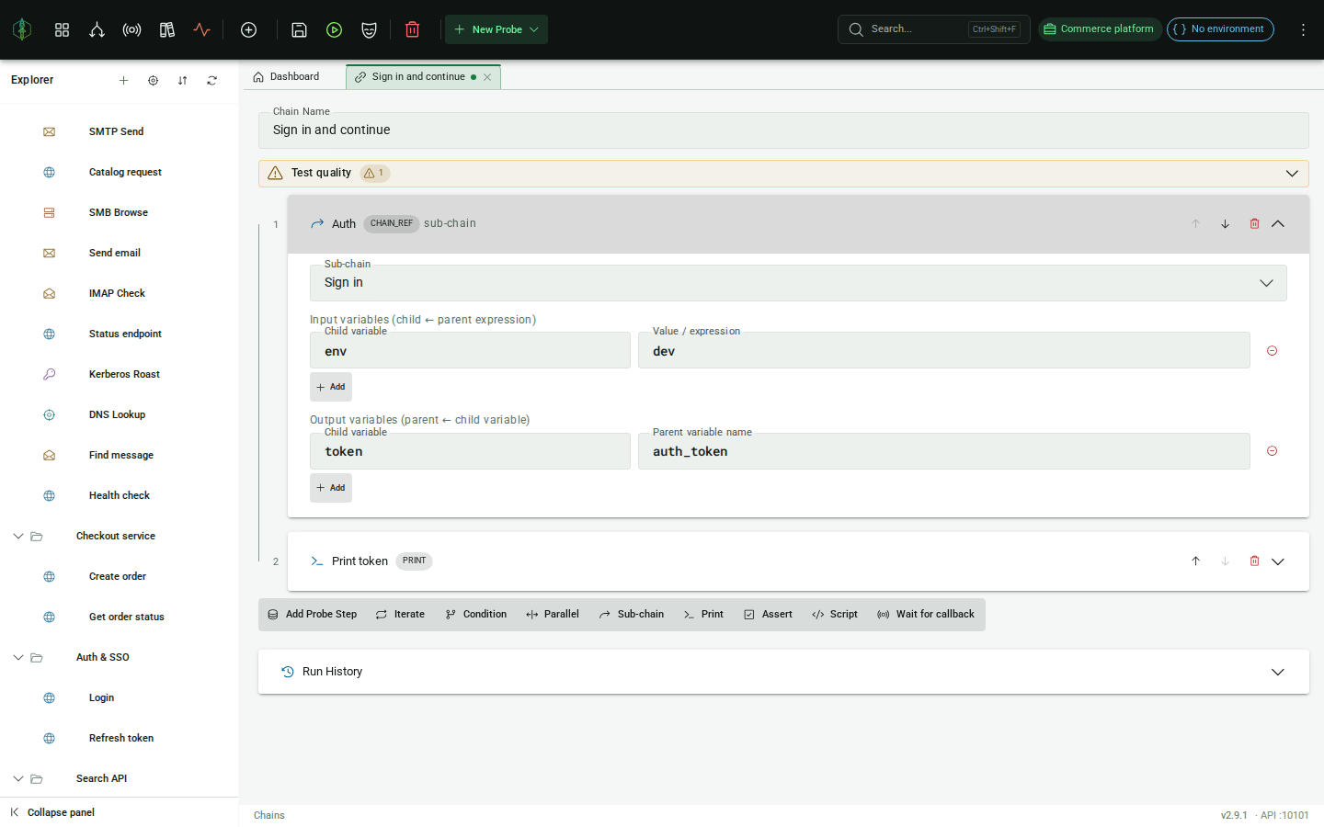Select the Commerce platform workspace selector

pos(1100,29)
